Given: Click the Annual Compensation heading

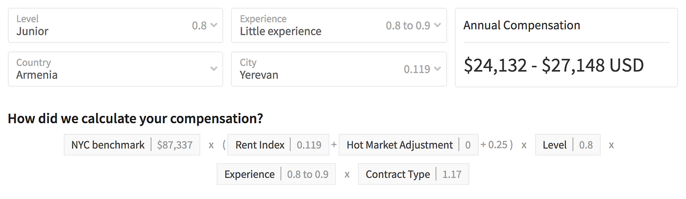Looking at the screenshot, I should [x=521, y=25].
